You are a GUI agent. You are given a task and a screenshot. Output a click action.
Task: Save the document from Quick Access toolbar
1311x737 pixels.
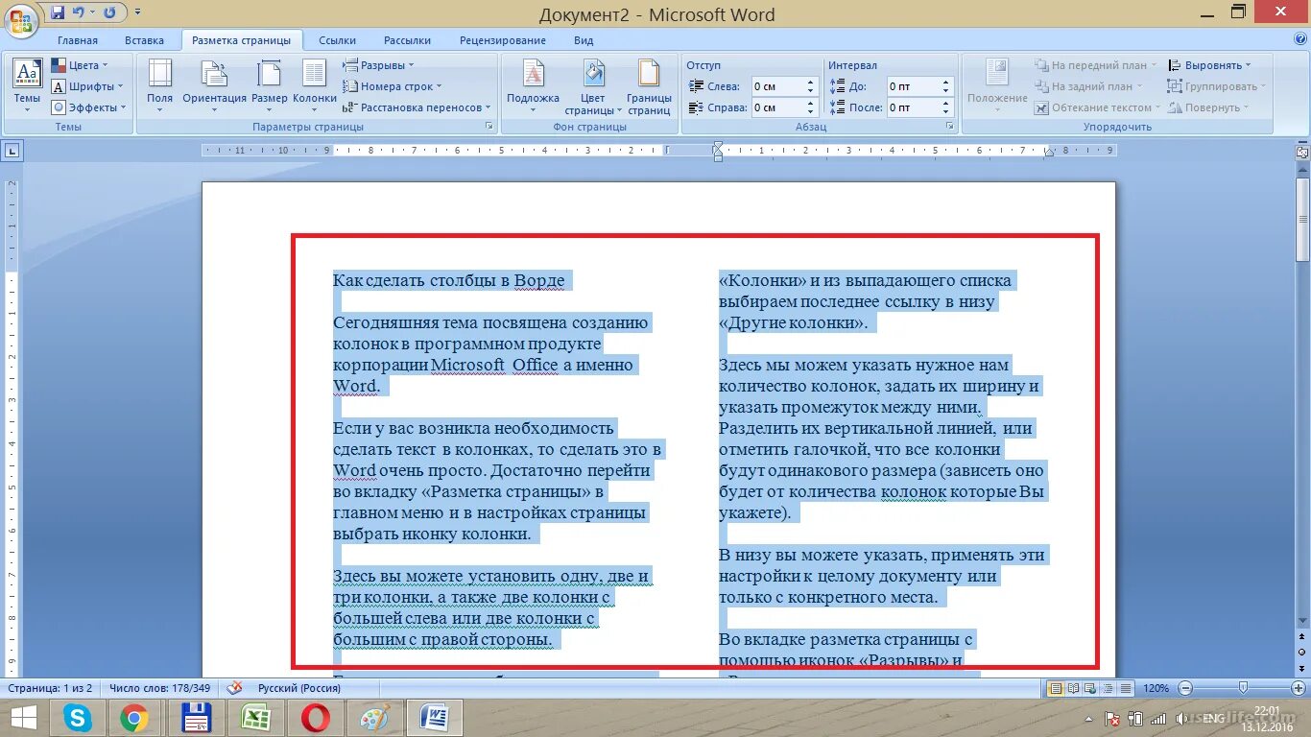tap(58, 13)
